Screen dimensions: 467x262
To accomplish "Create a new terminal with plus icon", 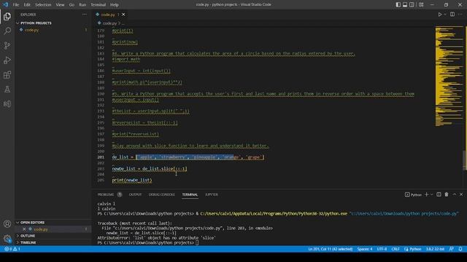I will [426, 194].
